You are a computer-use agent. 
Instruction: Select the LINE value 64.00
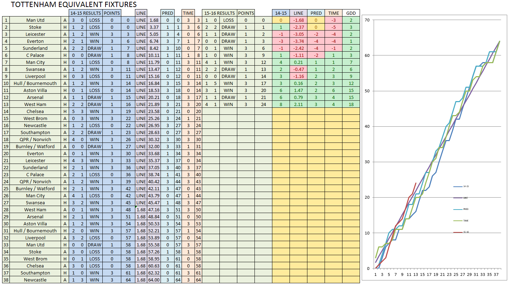point(154,280)
